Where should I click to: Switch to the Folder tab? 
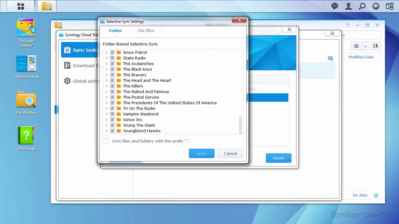115,30
